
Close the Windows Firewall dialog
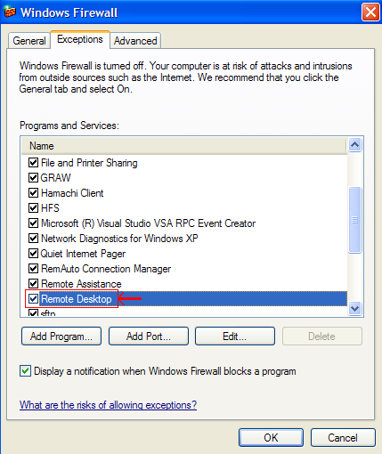coord(370,12)
